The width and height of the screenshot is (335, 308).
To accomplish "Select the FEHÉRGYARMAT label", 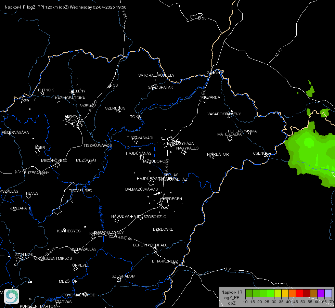I will 243,131.
